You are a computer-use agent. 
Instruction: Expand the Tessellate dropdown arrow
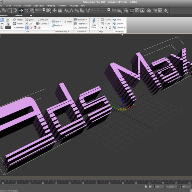pyautogui.click(x=87, y=24)
